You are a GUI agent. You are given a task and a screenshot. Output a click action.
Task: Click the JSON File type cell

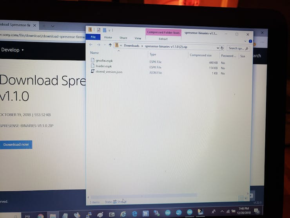(x=156, y=73)
